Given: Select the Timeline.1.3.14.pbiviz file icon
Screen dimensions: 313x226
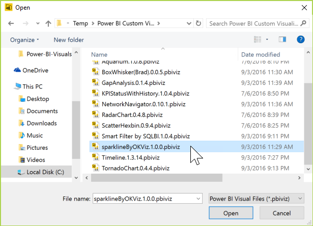Looking at the screenshot, I should point(95,157).
